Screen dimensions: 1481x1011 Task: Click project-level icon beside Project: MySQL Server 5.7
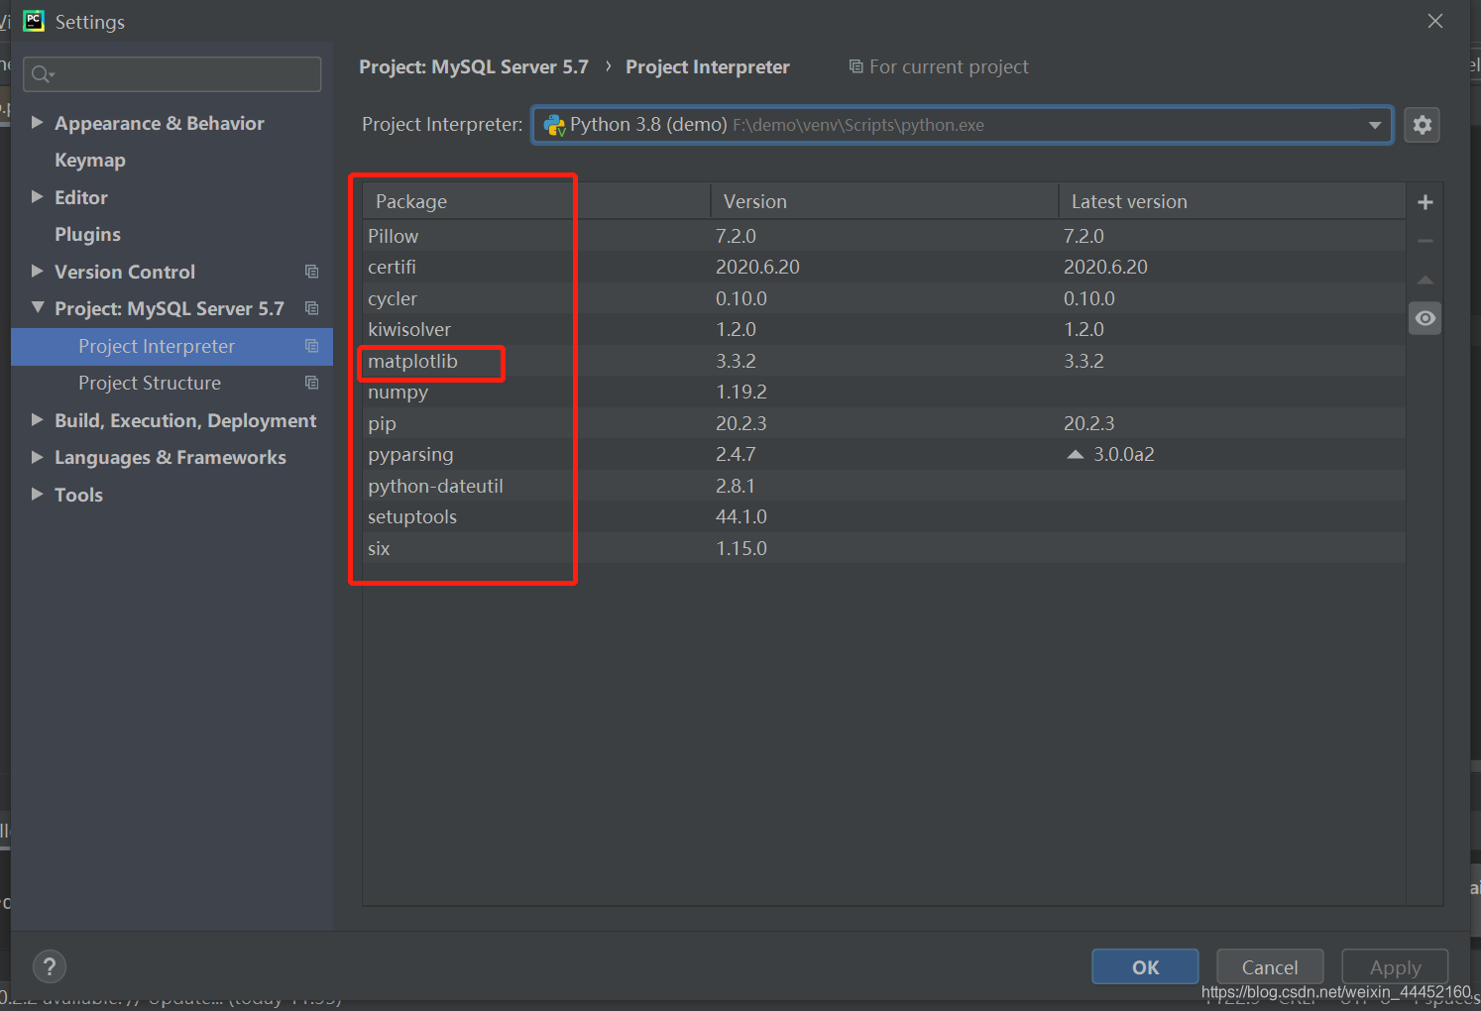[311, 308]
